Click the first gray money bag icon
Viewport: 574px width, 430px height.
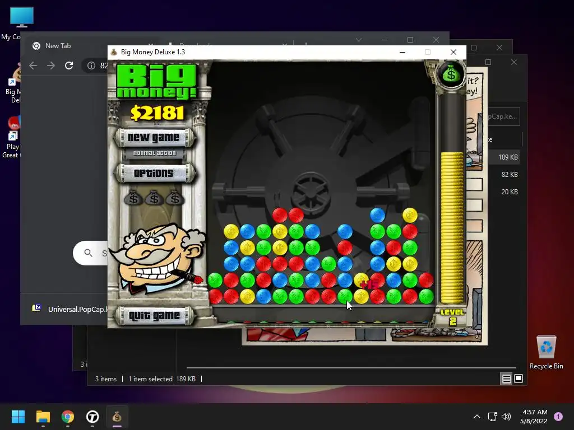click(x=133, y=198)
